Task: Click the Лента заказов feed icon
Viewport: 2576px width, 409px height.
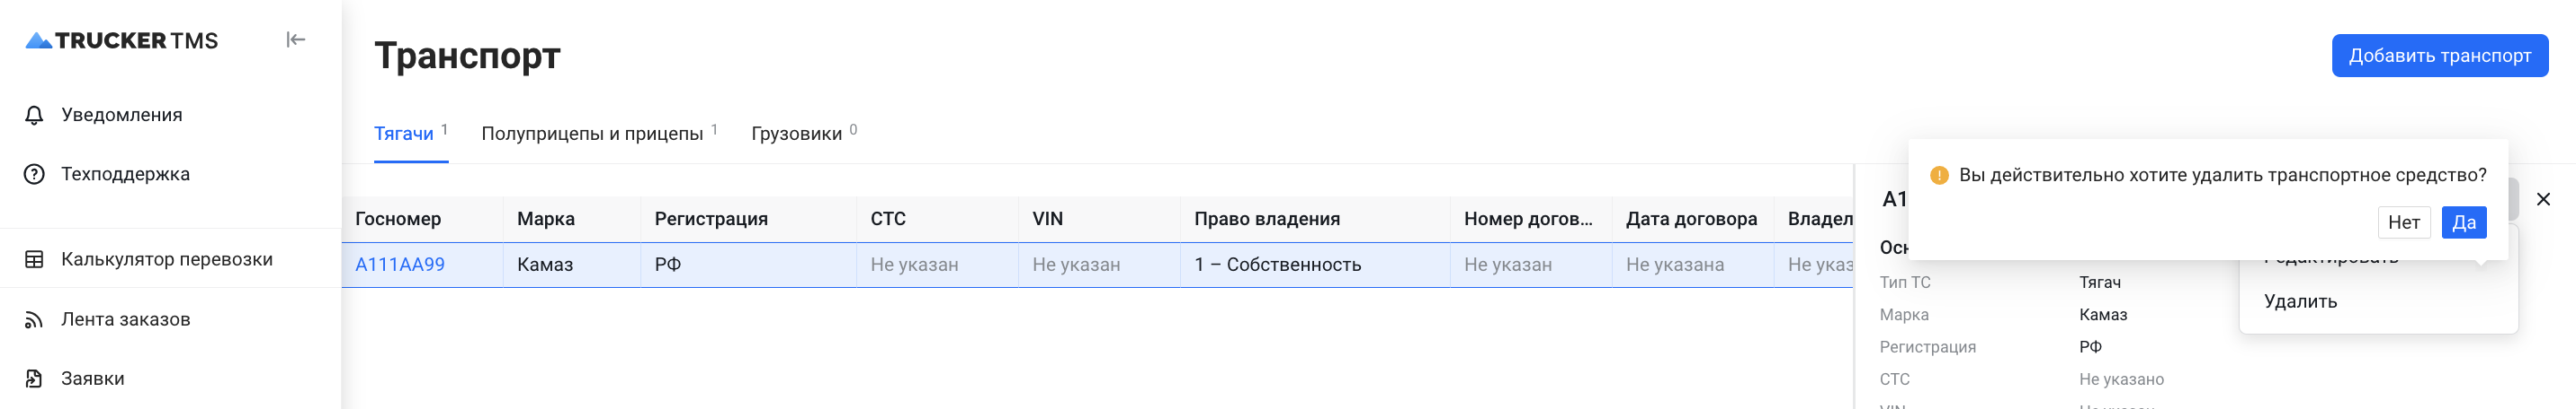Action: point(34,319)
